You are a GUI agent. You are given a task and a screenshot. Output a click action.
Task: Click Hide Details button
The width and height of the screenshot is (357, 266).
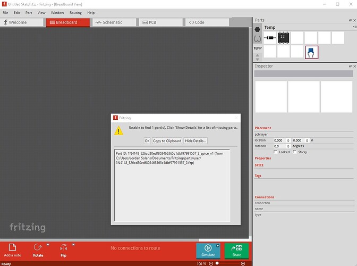pos(195,141)
